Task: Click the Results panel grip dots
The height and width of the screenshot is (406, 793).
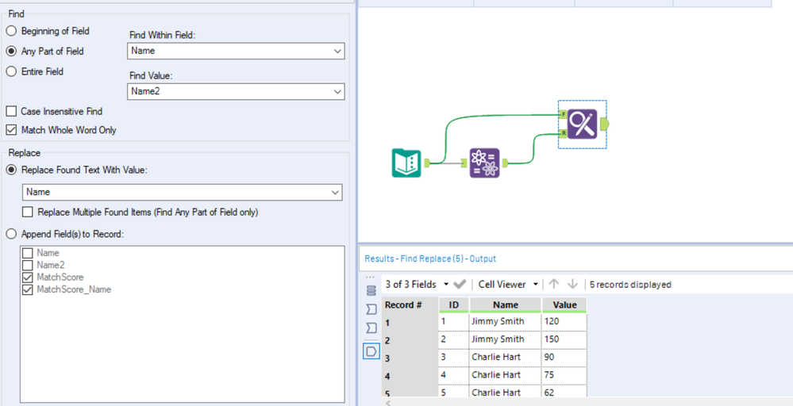Action: [371, 278]
